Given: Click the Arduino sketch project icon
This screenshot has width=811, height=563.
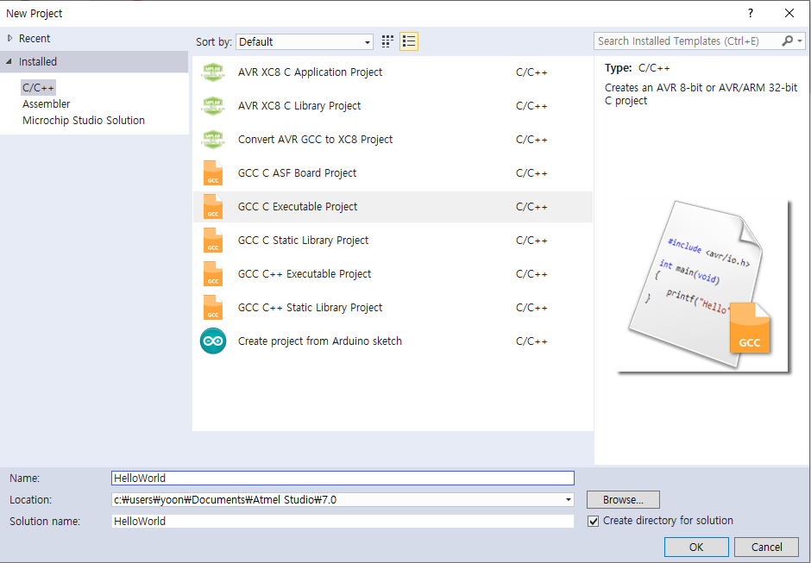Looking at the screenshot, I should [213, 341].
